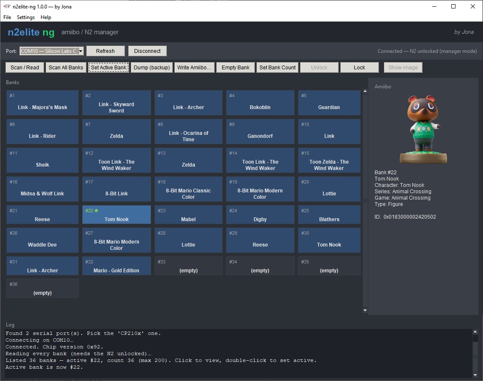Select bank #5 Guardian
Image resolution: width=483 pixels, height=381 pixels.
[x=329, y=103]
